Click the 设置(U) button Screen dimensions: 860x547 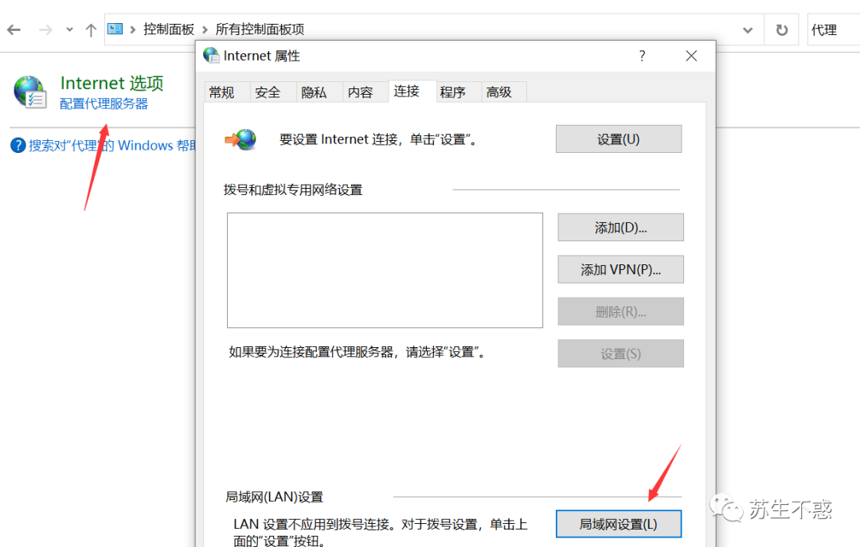click(x=619, y=139)
